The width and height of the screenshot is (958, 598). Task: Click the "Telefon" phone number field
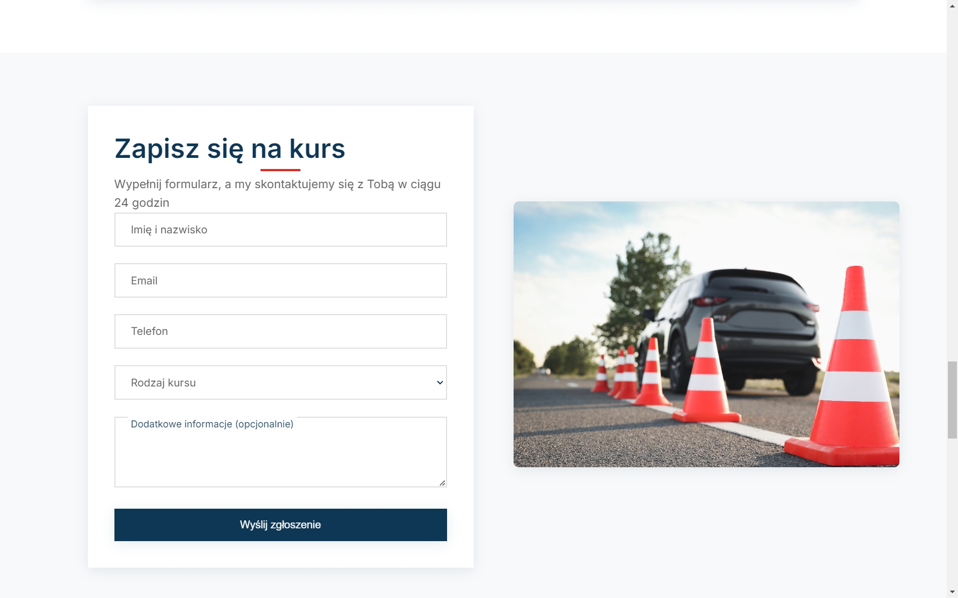[x=280, y=331]
